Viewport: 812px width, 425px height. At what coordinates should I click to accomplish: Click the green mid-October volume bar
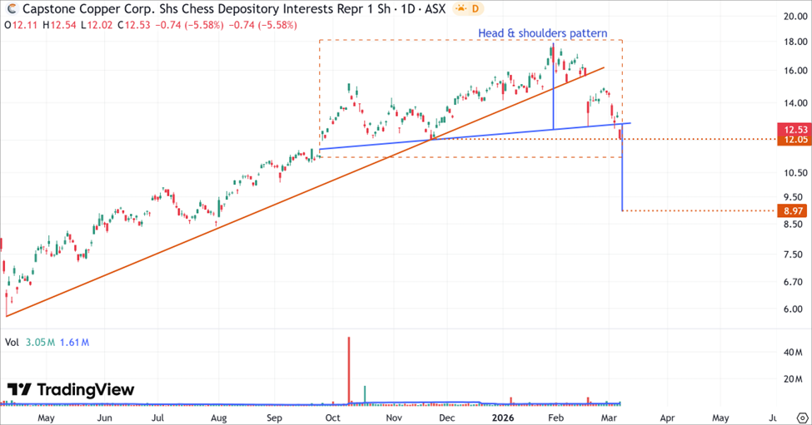tap(365, 394)
